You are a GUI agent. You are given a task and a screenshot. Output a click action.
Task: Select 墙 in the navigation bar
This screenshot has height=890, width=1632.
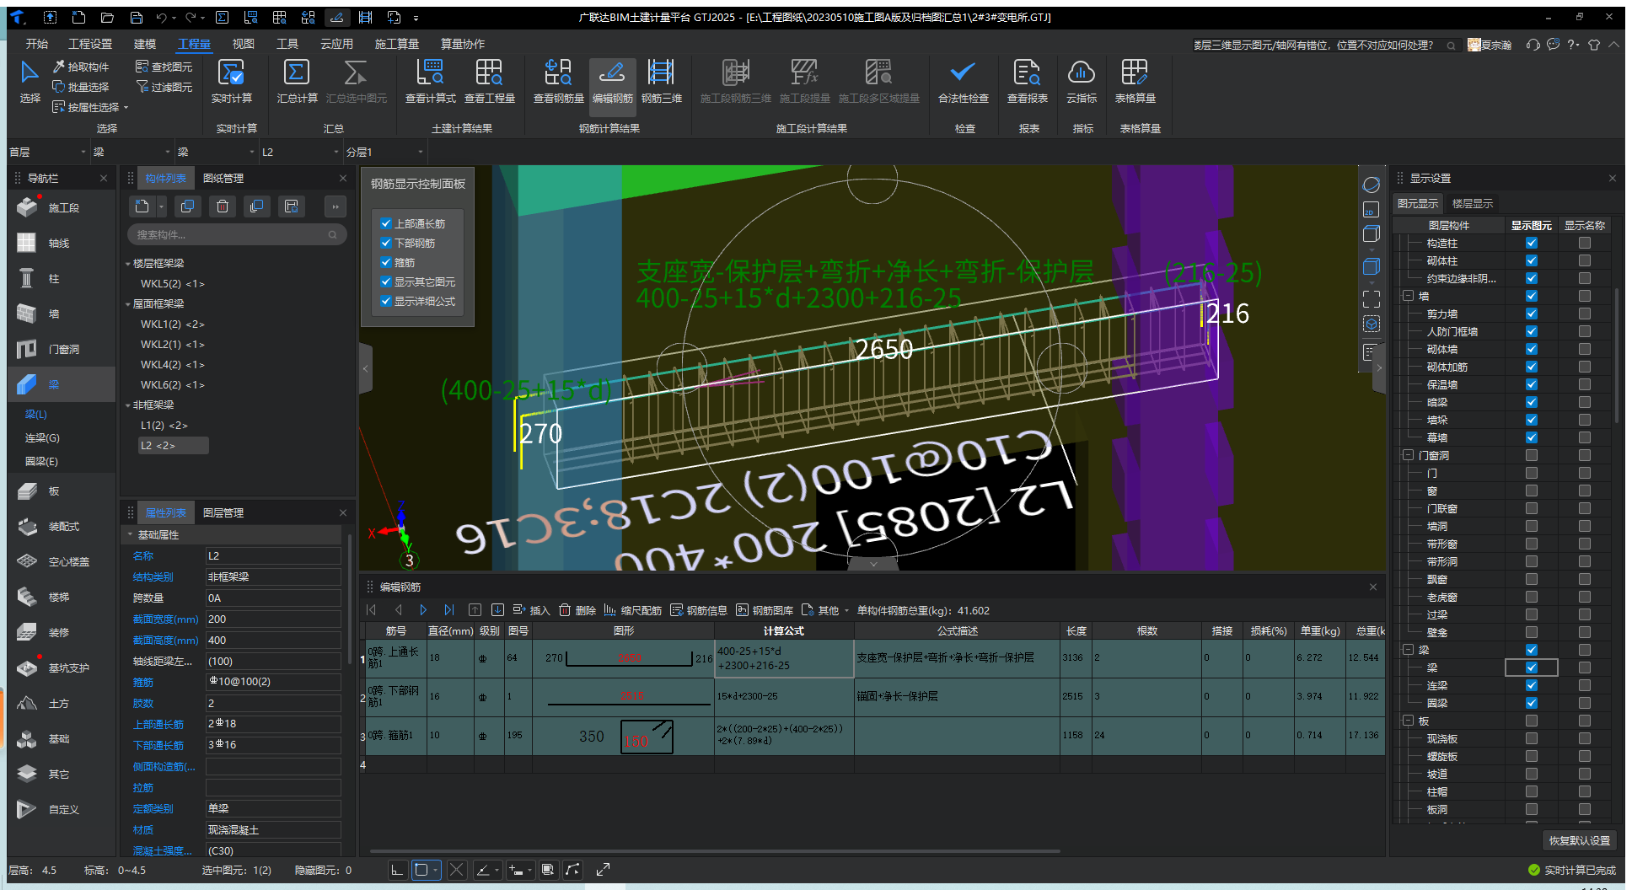[54, 314]
